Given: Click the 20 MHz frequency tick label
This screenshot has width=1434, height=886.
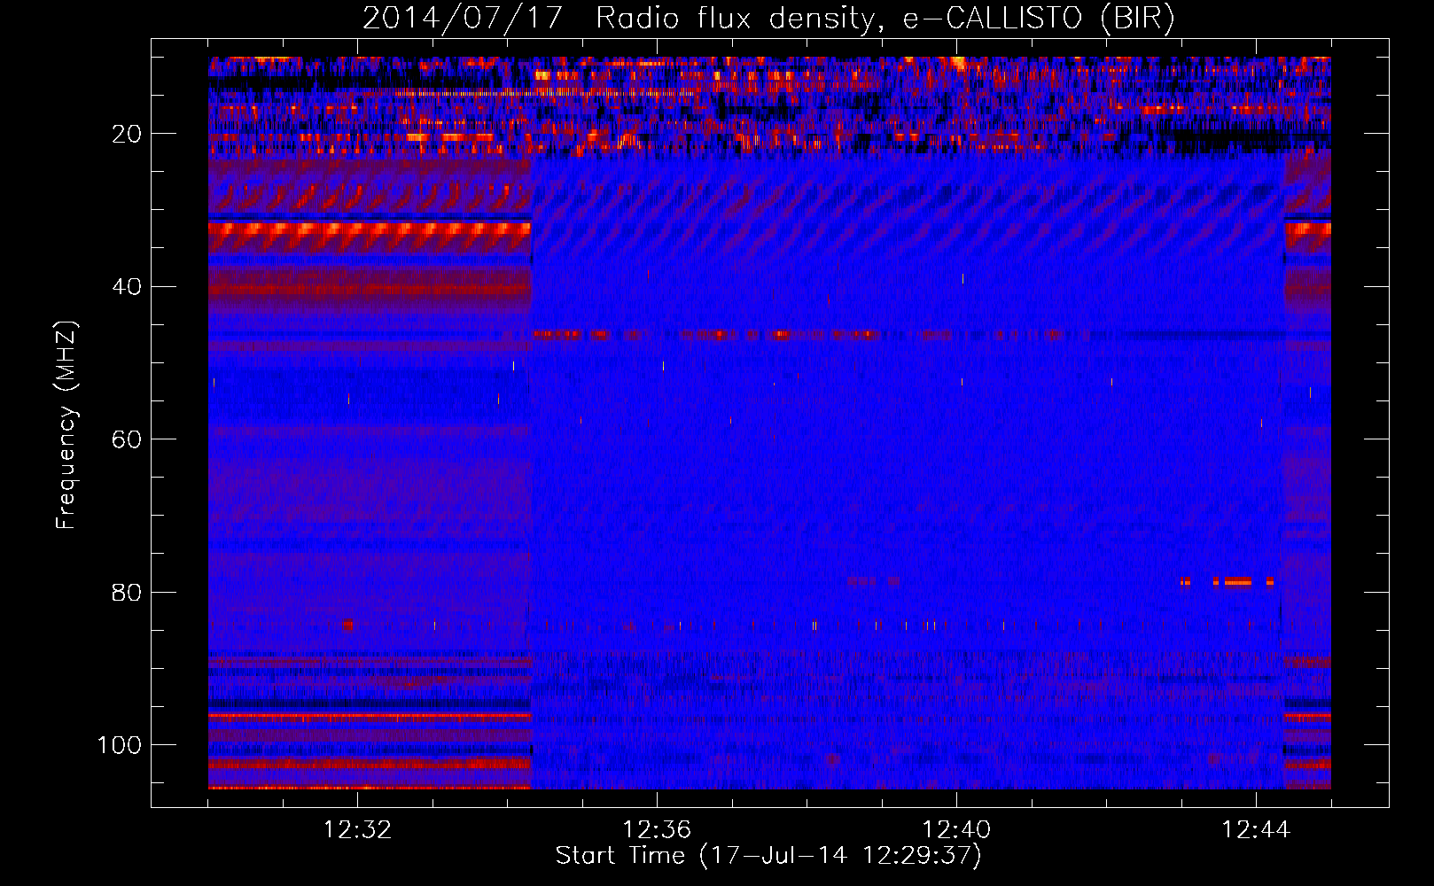Looking at the screenshot, I should [127, 134].
